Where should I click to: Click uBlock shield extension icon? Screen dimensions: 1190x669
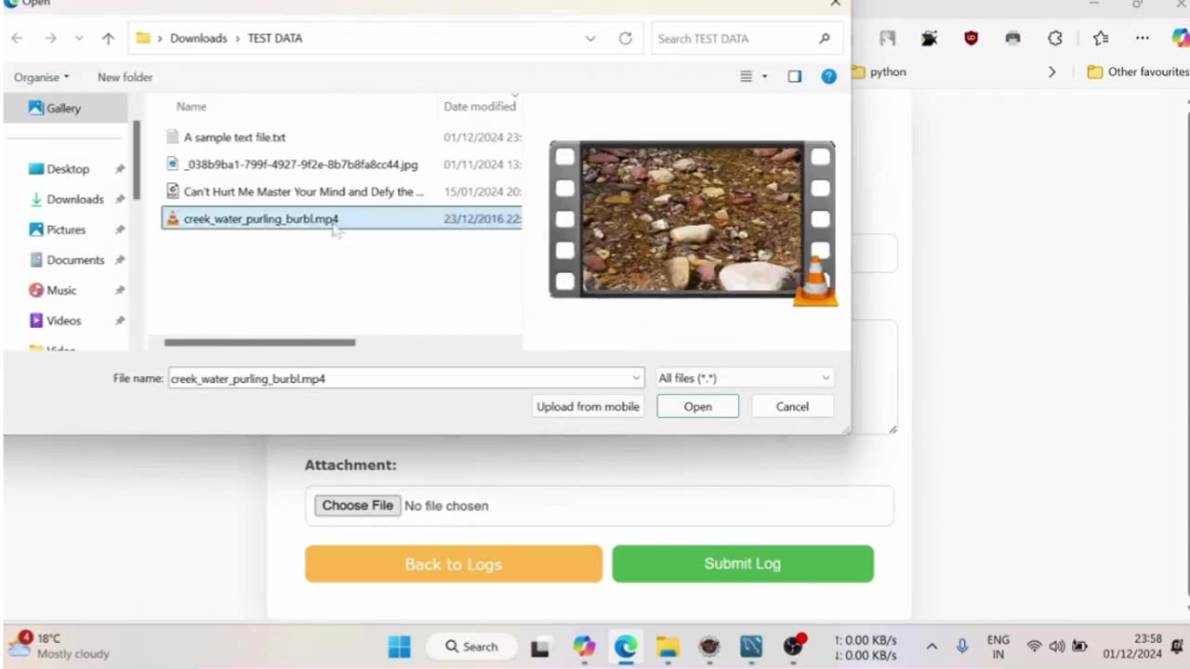(972, 38)
